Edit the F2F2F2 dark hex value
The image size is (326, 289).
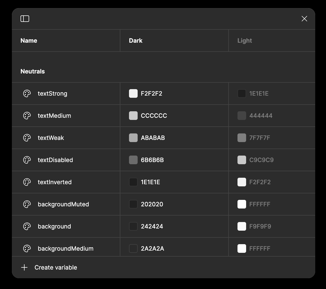point(152,93)
